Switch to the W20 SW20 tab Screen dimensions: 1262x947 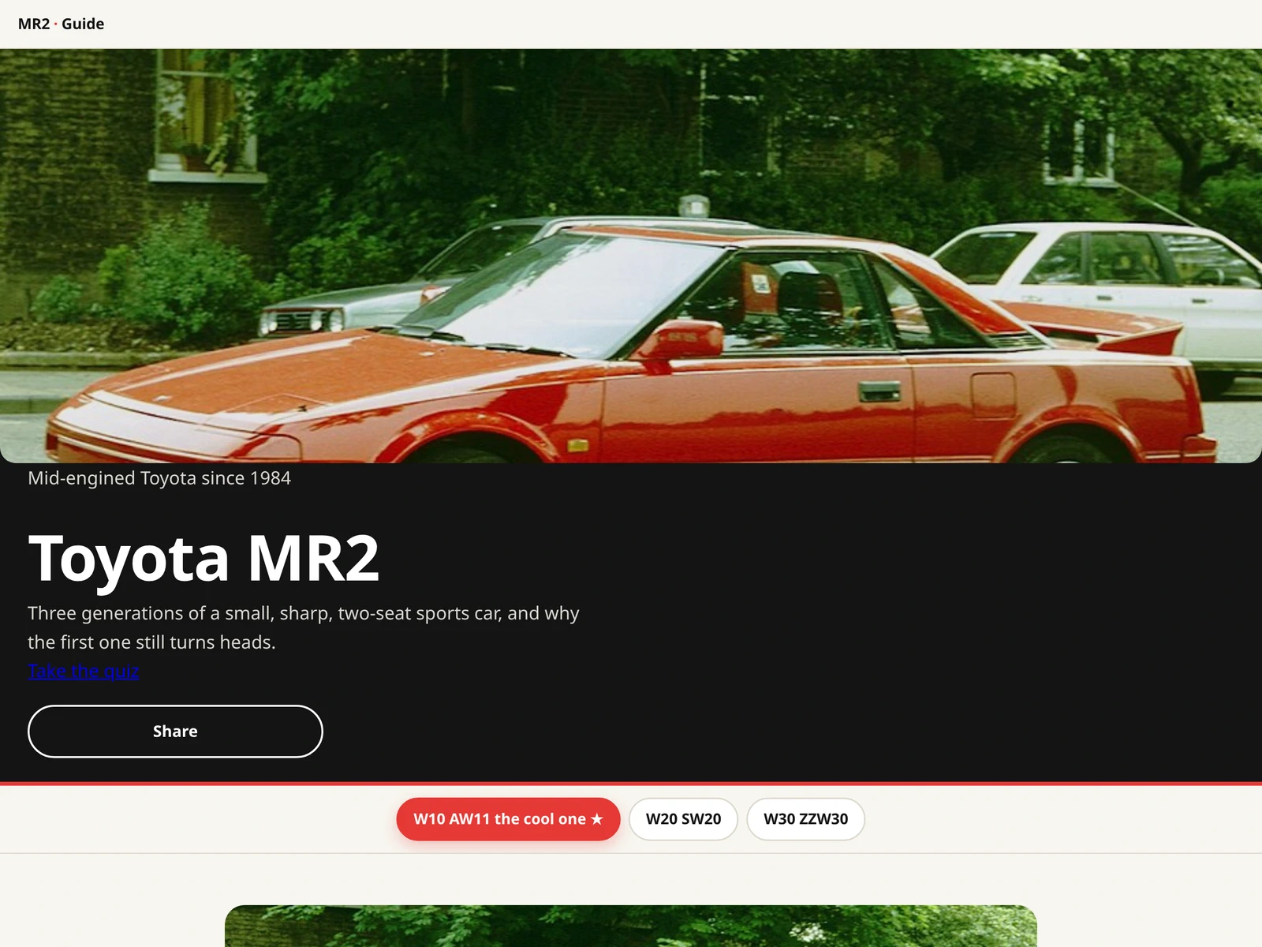pos(683,819)
